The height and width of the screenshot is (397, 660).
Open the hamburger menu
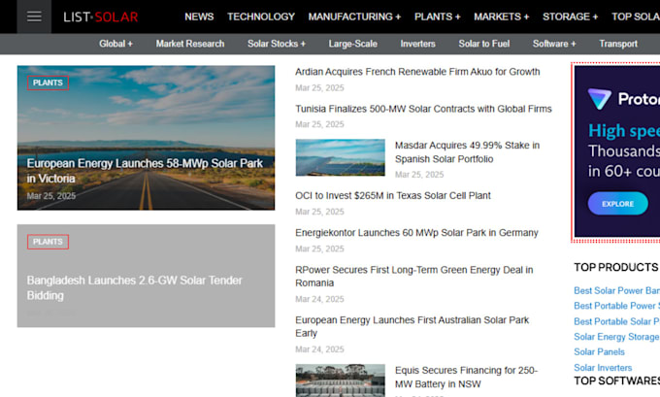click(x=34, y=17)
